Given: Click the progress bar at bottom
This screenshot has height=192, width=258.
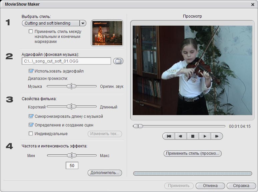Looking at the screenshot, I should click(193, 173).
